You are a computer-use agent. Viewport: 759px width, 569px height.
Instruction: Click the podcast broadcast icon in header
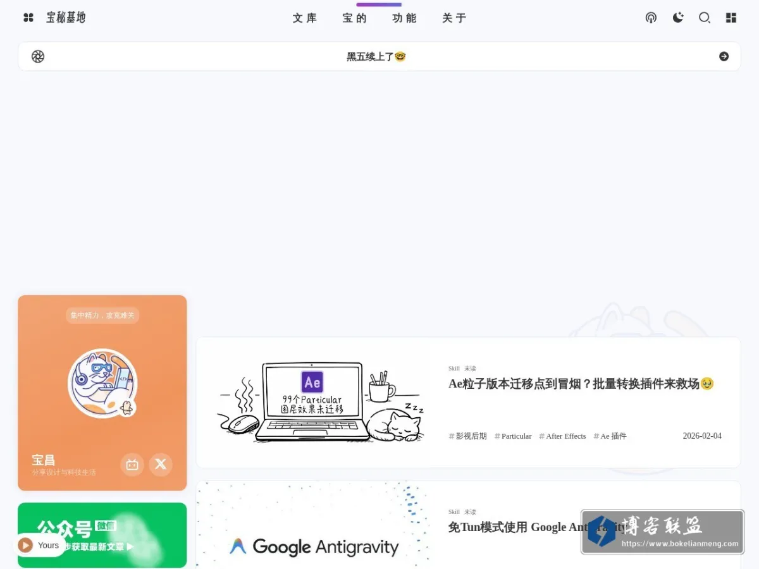(x=651, y=18)
